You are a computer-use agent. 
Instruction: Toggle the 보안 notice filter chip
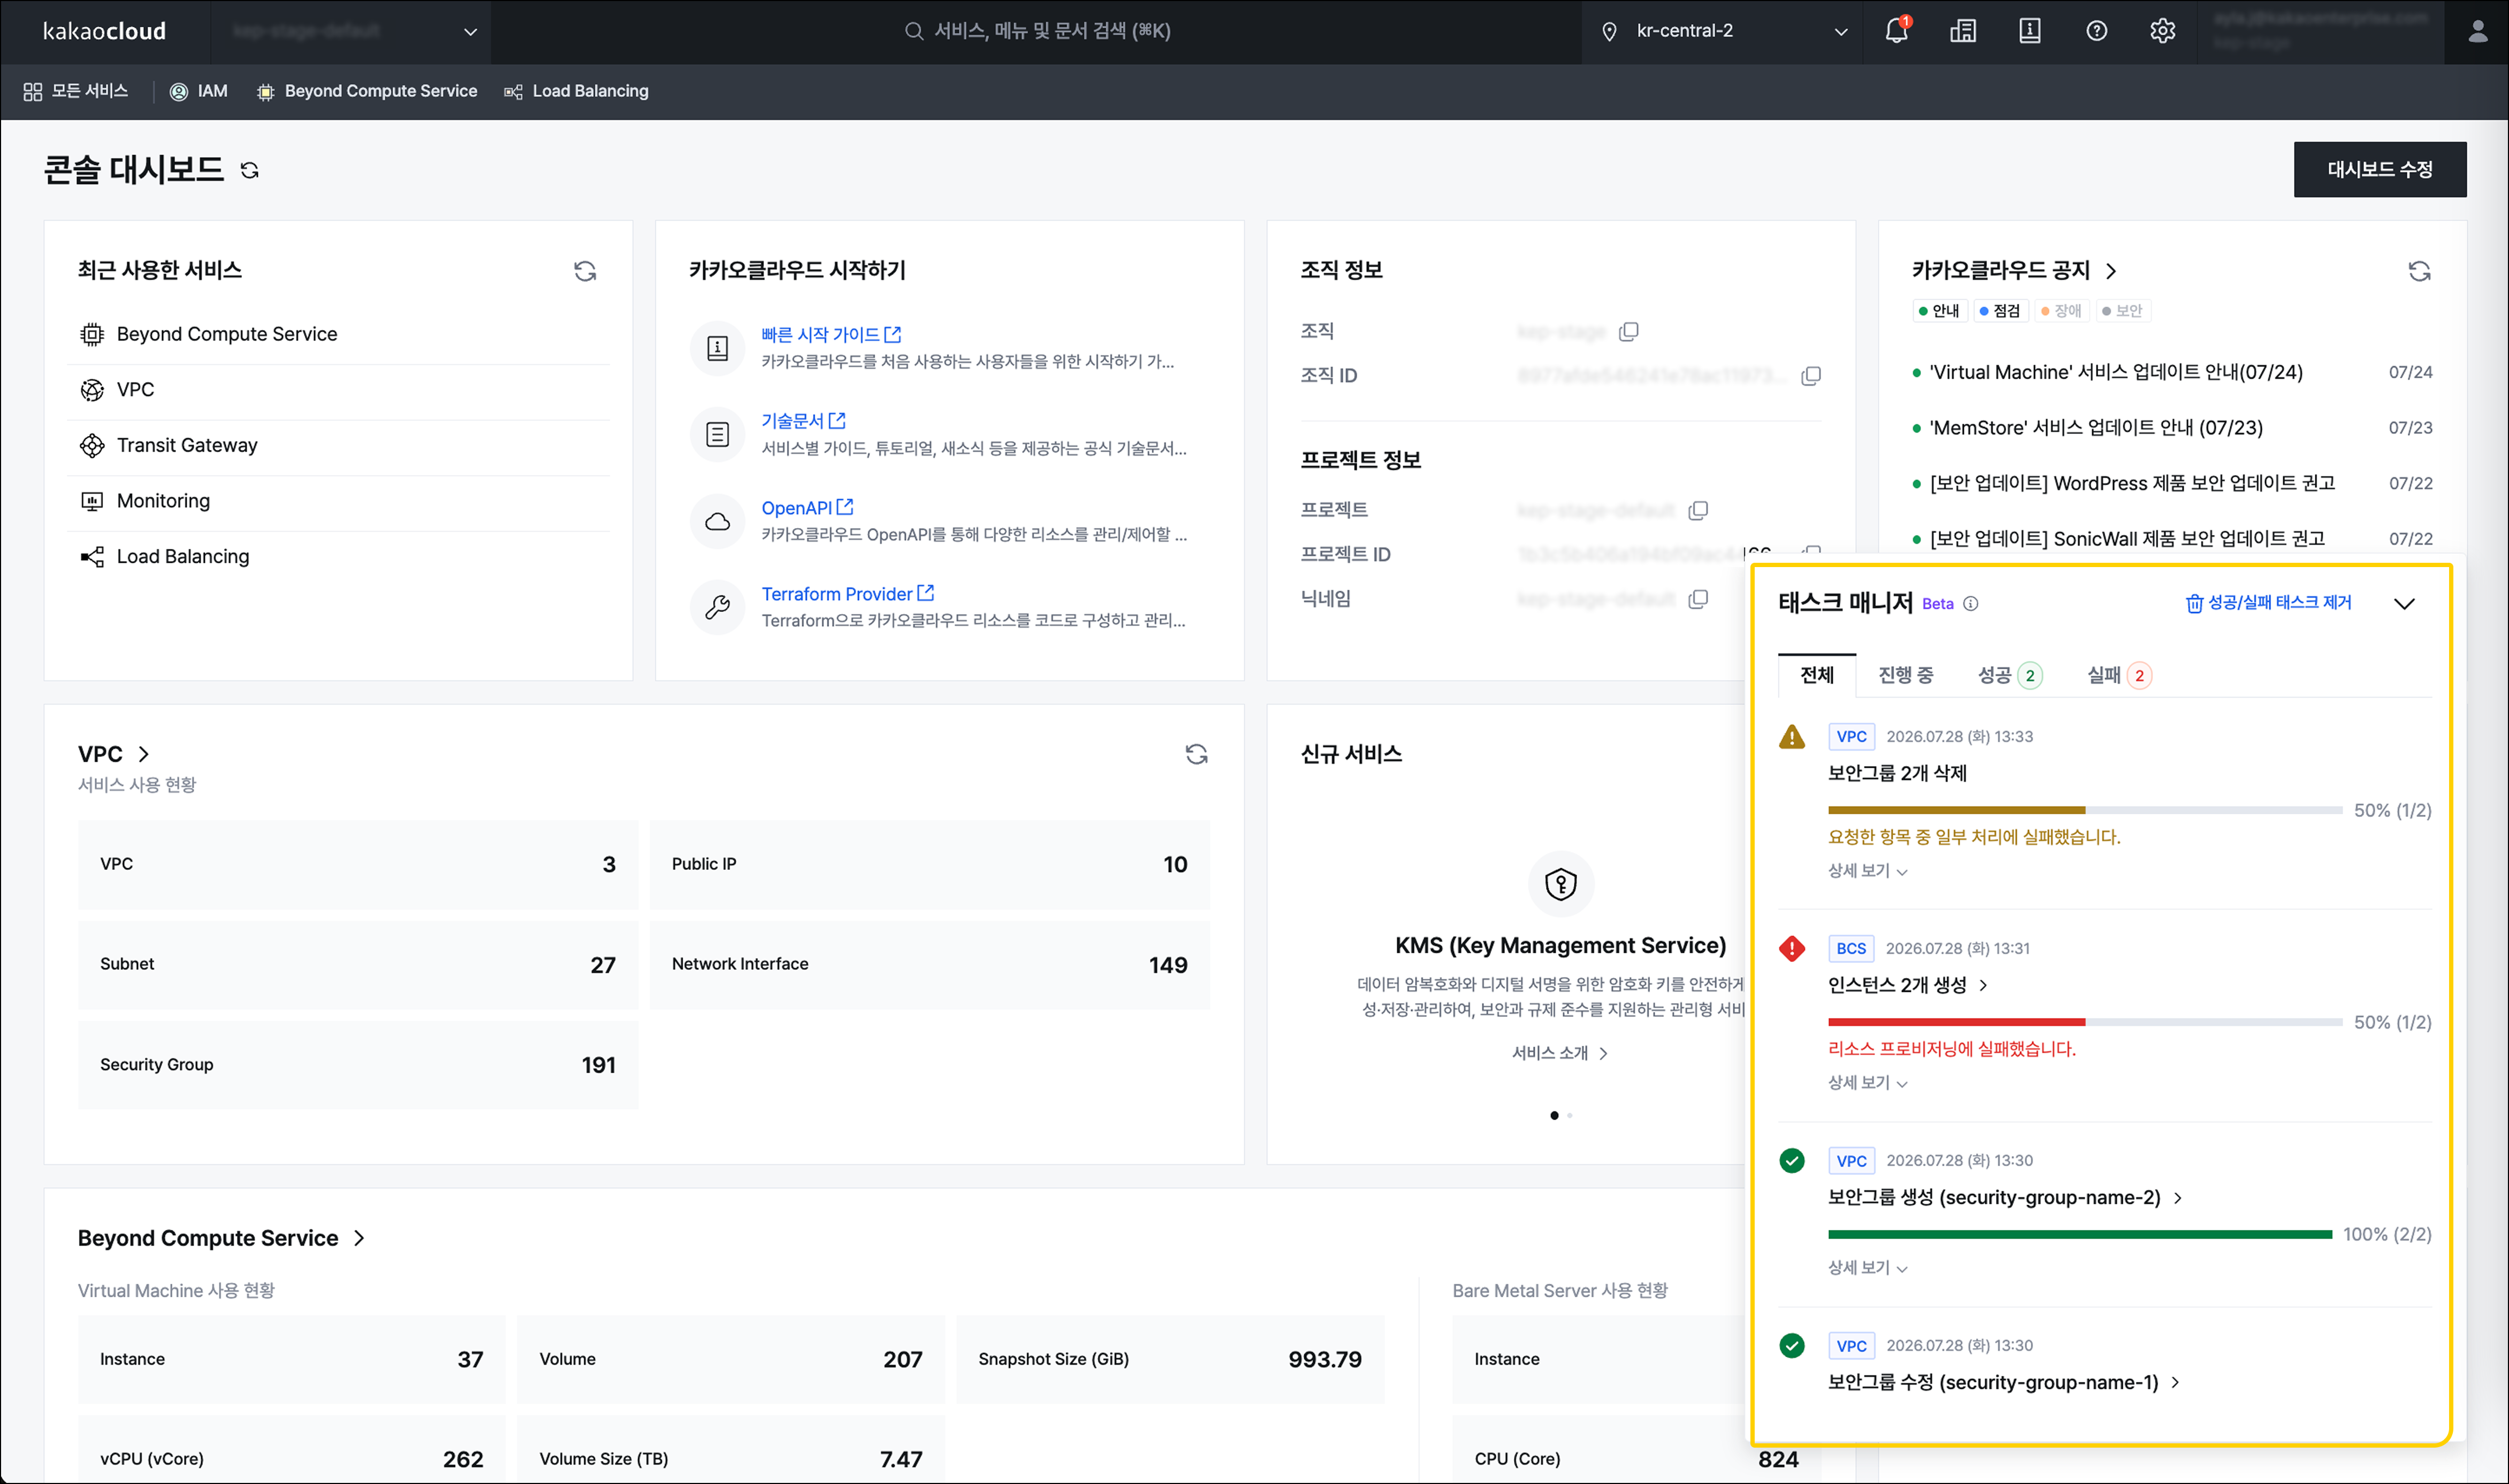click(2122, 311)
